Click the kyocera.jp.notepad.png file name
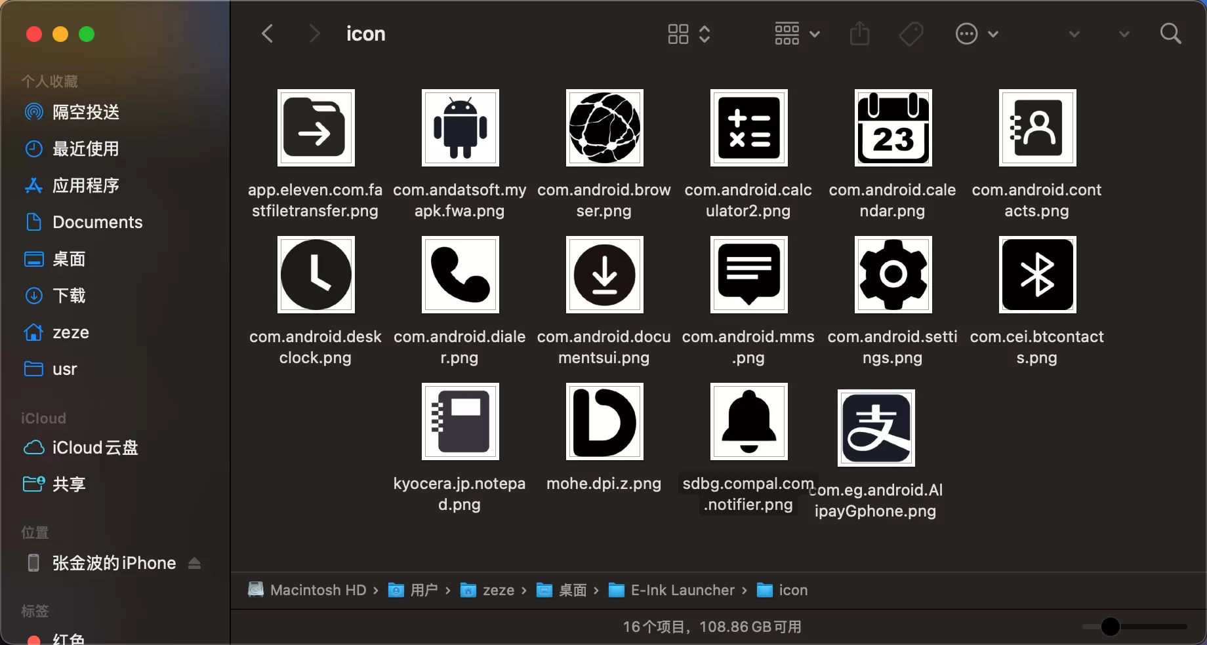The height and width of the screenshot is (645, 1207). pos(459,494)
